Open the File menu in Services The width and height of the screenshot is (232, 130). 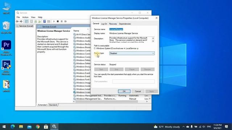tap(18, 17)
